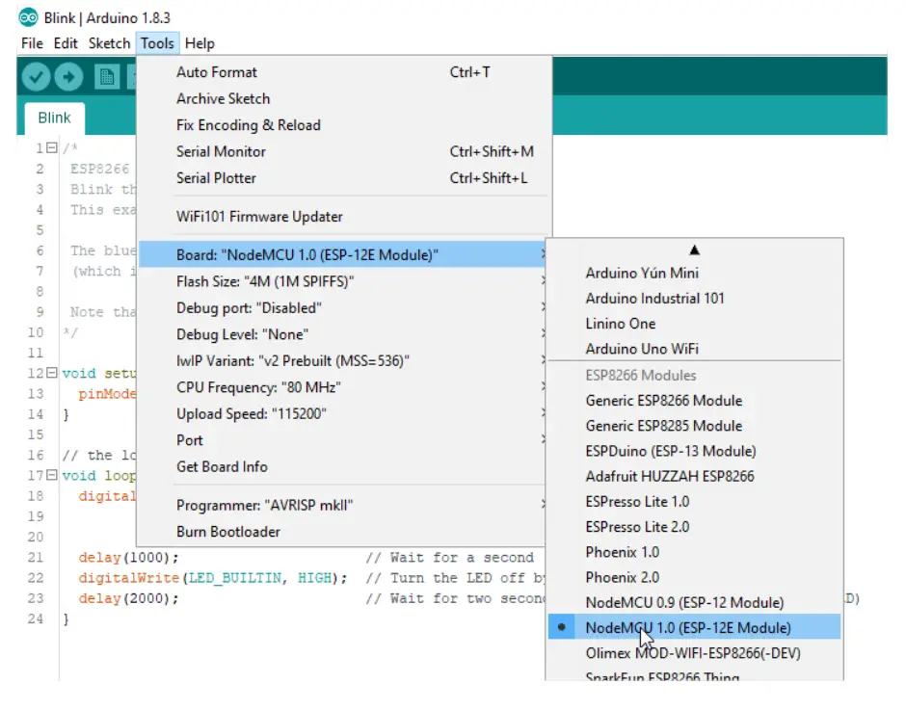Click the New sketch document icon

click(107, 77)
